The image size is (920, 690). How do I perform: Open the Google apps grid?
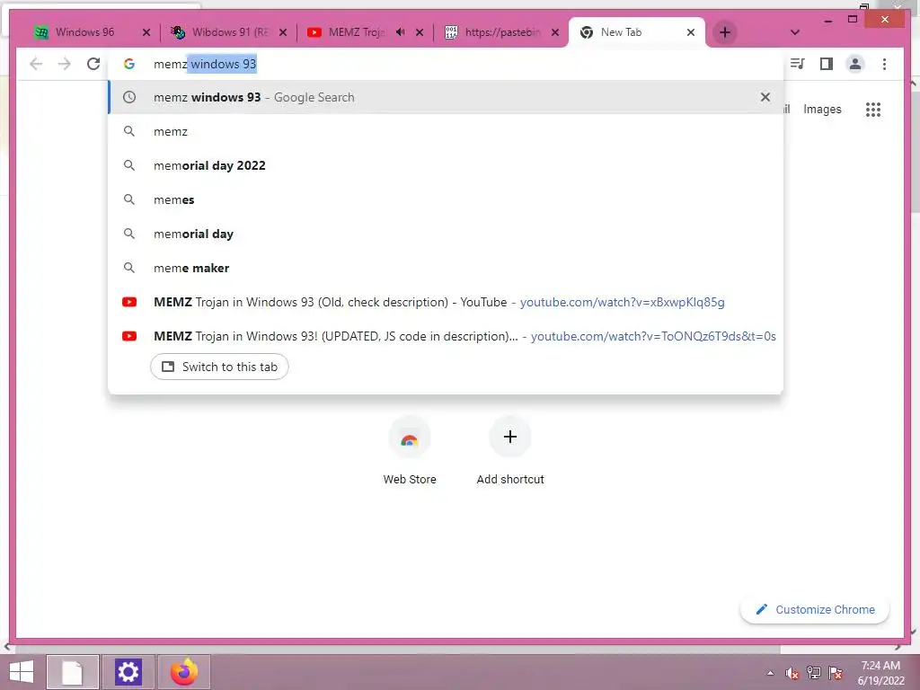click(x=873, y=109)
